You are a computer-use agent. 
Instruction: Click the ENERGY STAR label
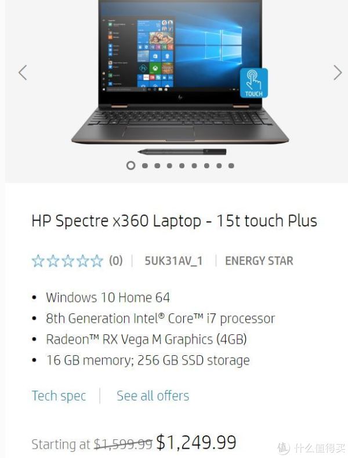click(x=259, y=261)
